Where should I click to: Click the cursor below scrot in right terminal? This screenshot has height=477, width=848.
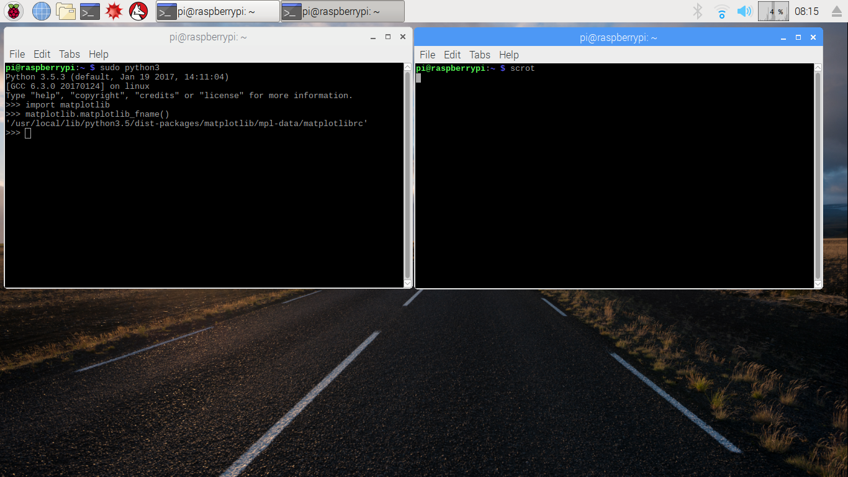[x=418, y=78]
